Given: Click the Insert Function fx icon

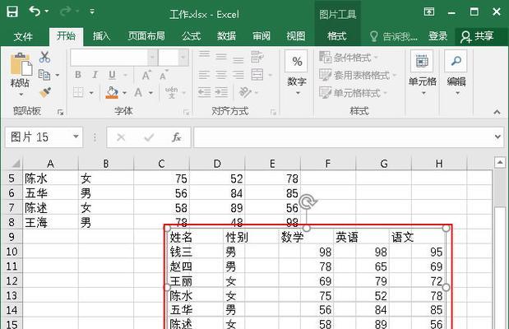Looking at the screenshot, I should tap(176, 137).
